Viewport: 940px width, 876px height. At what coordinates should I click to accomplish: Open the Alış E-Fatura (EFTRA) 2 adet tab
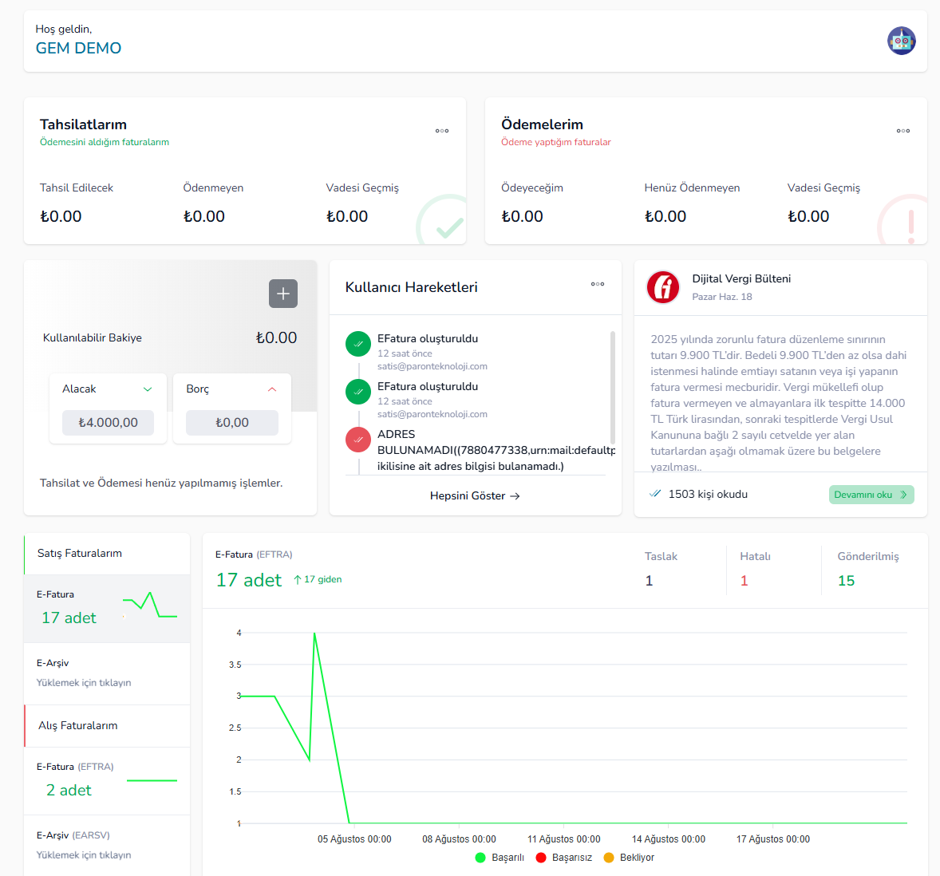pyautogui.click(x=107, y=781)
